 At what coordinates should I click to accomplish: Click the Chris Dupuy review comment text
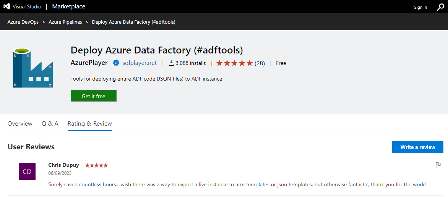(x=237, y=184)
